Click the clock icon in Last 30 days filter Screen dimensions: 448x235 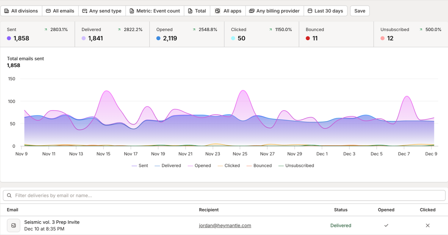(x=311, y=11)
